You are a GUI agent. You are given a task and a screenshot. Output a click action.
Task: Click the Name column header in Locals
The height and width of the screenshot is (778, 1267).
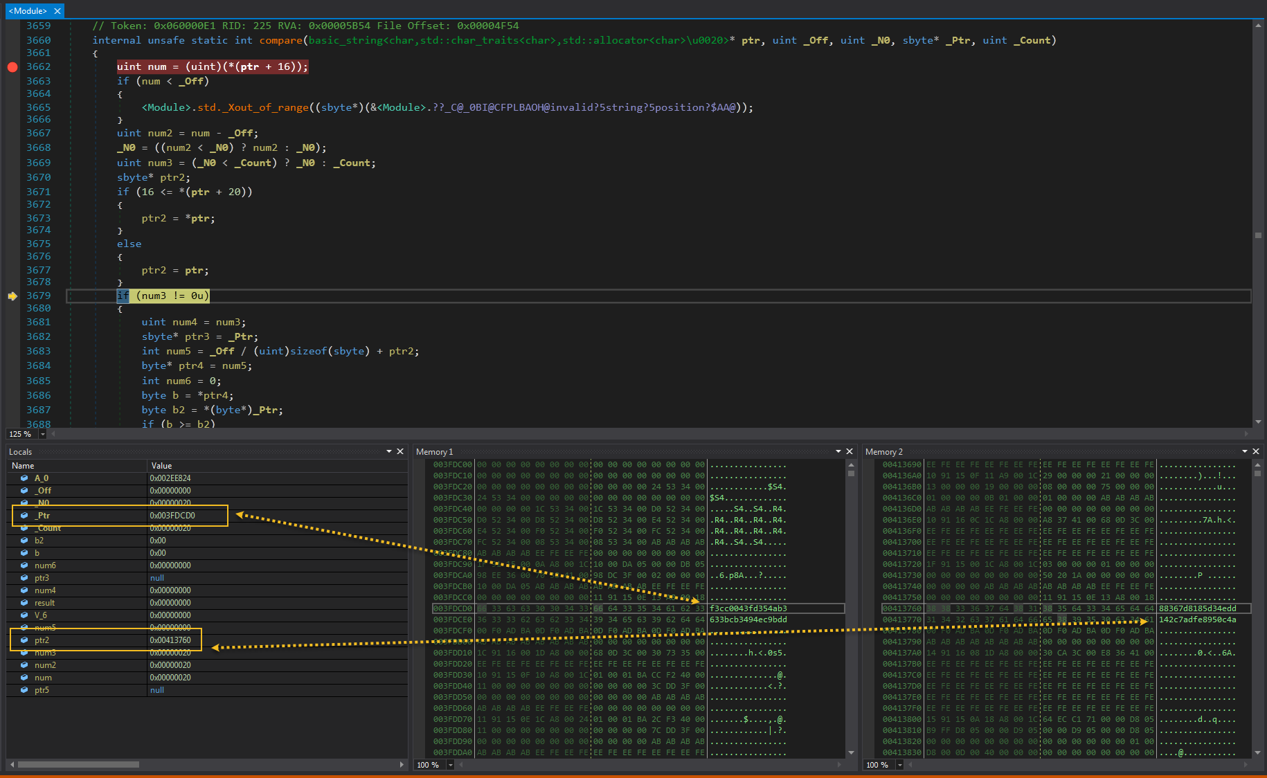77,466
